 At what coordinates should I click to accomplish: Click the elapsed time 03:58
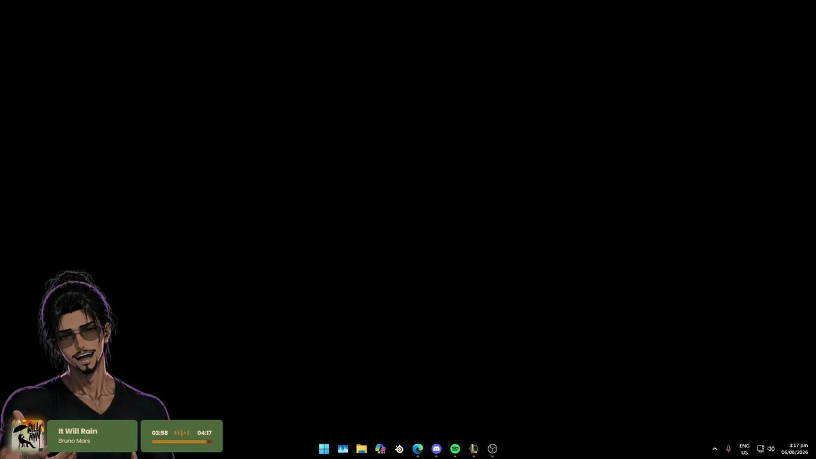click(x=159, y=433)
